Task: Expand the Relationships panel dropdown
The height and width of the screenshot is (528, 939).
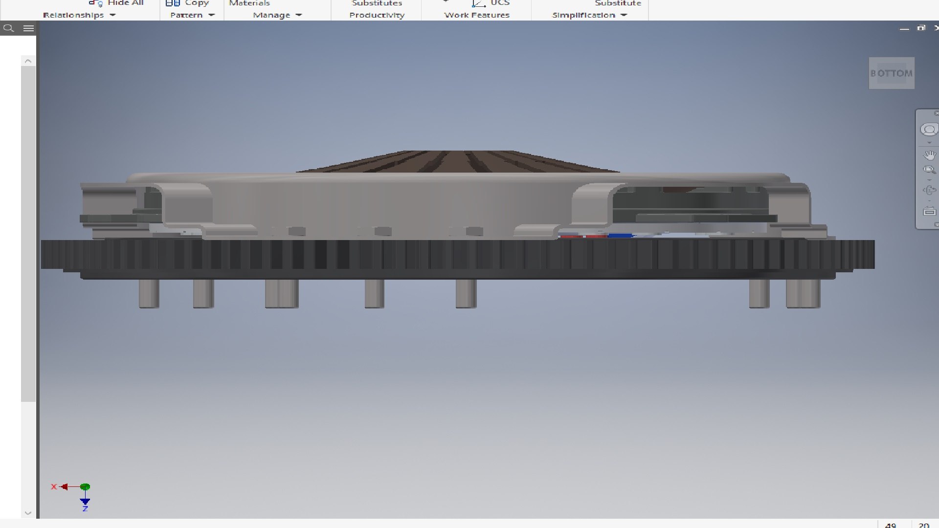Action: click(112, 15)
